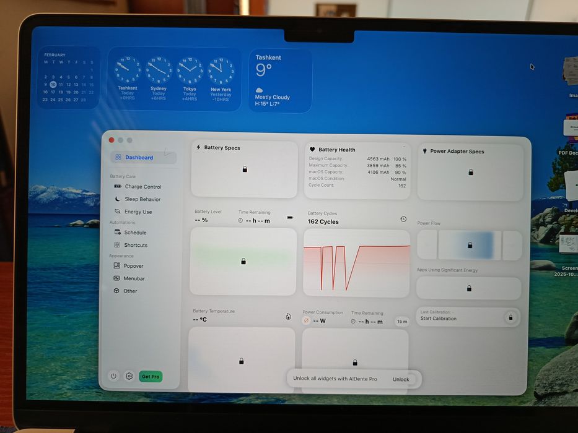Click the history icon beside 162 Cycles
This screenshot has height=433, width=578.
(403, 219)
